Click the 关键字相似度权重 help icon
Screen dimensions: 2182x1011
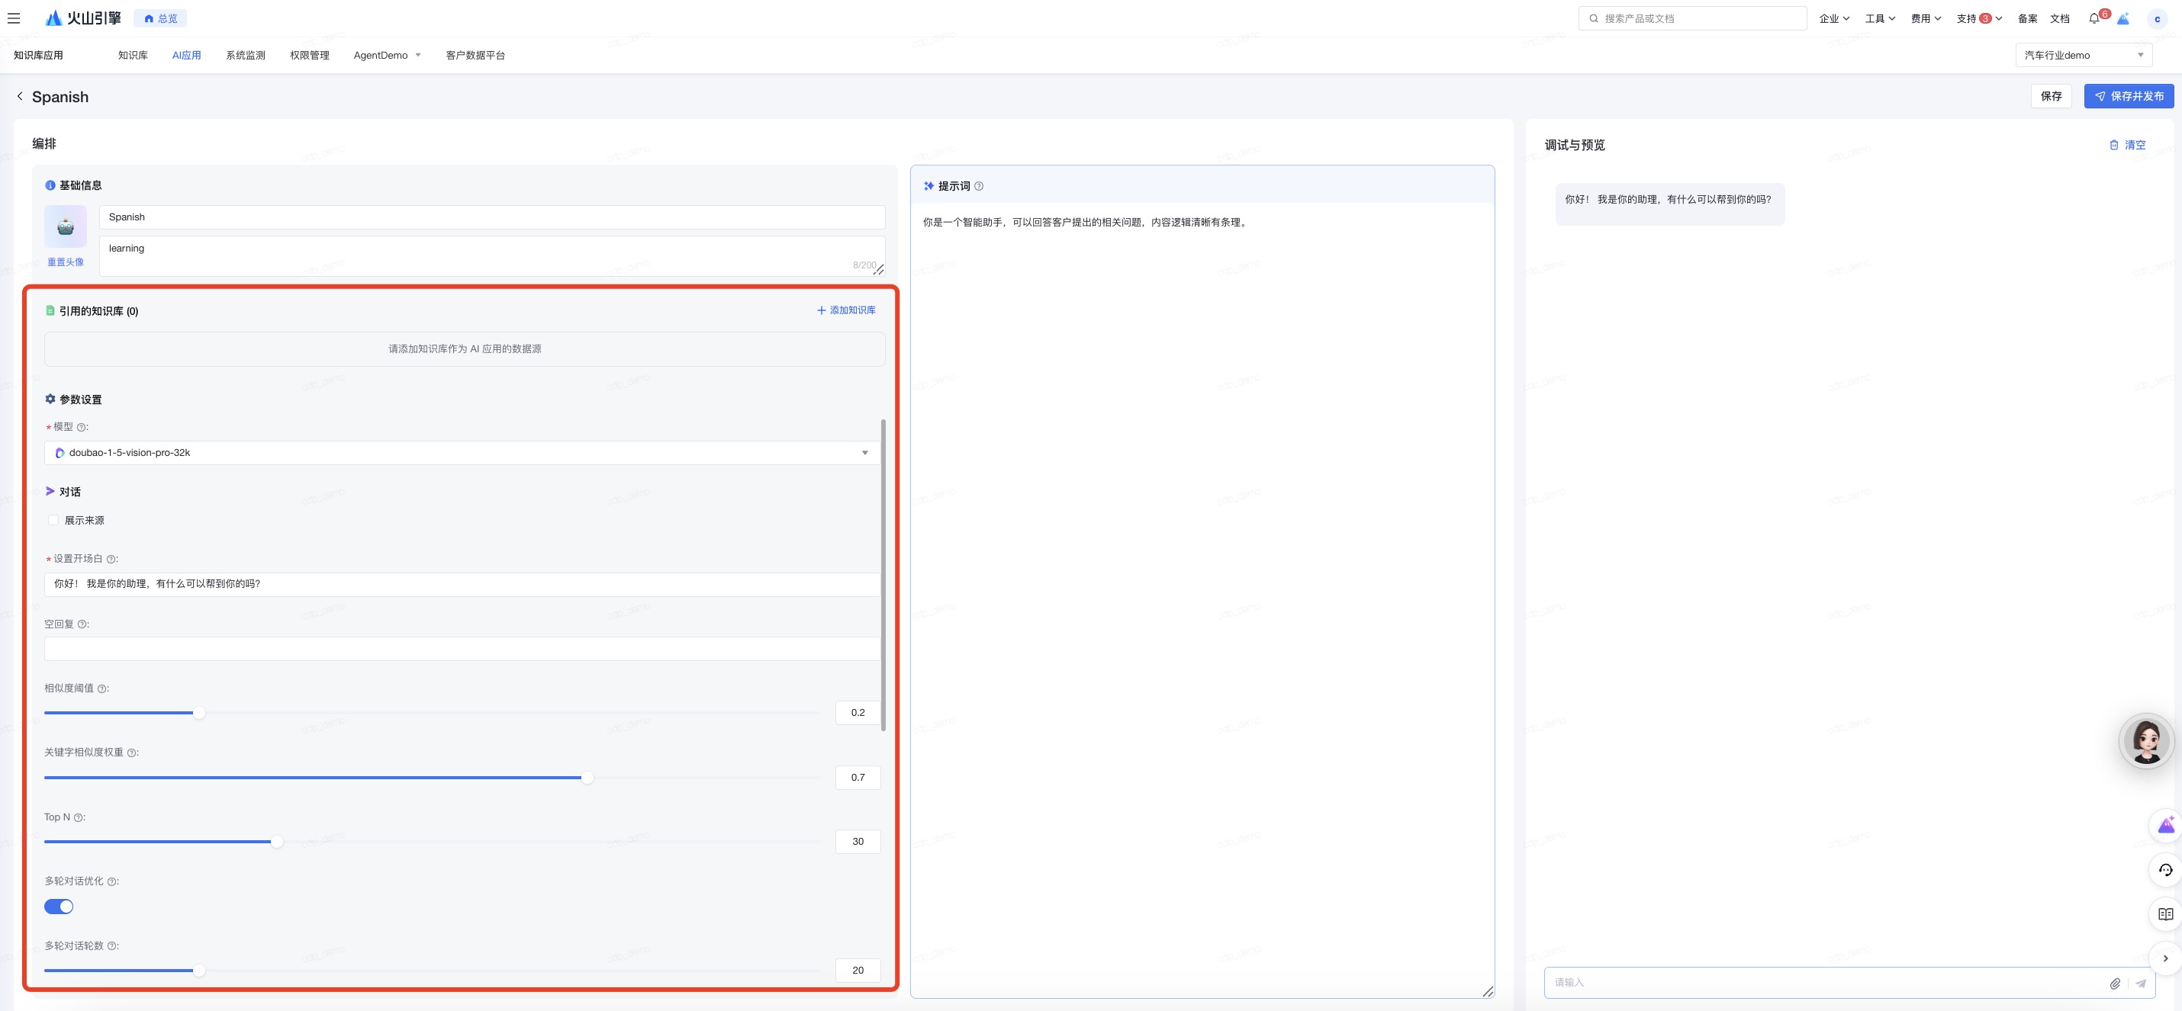tap(132, 753)
